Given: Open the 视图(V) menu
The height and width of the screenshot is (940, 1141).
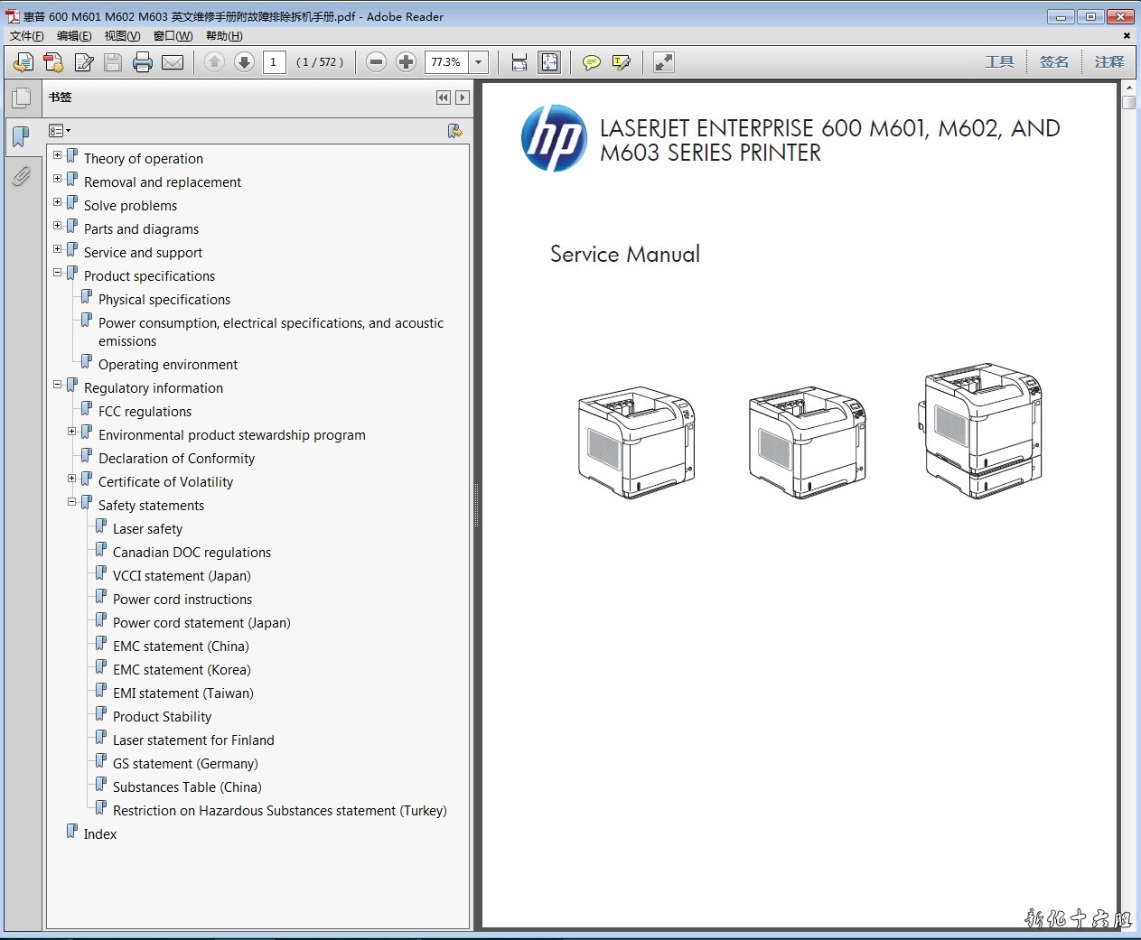Looking at the screenshot, I should [122, 36].
